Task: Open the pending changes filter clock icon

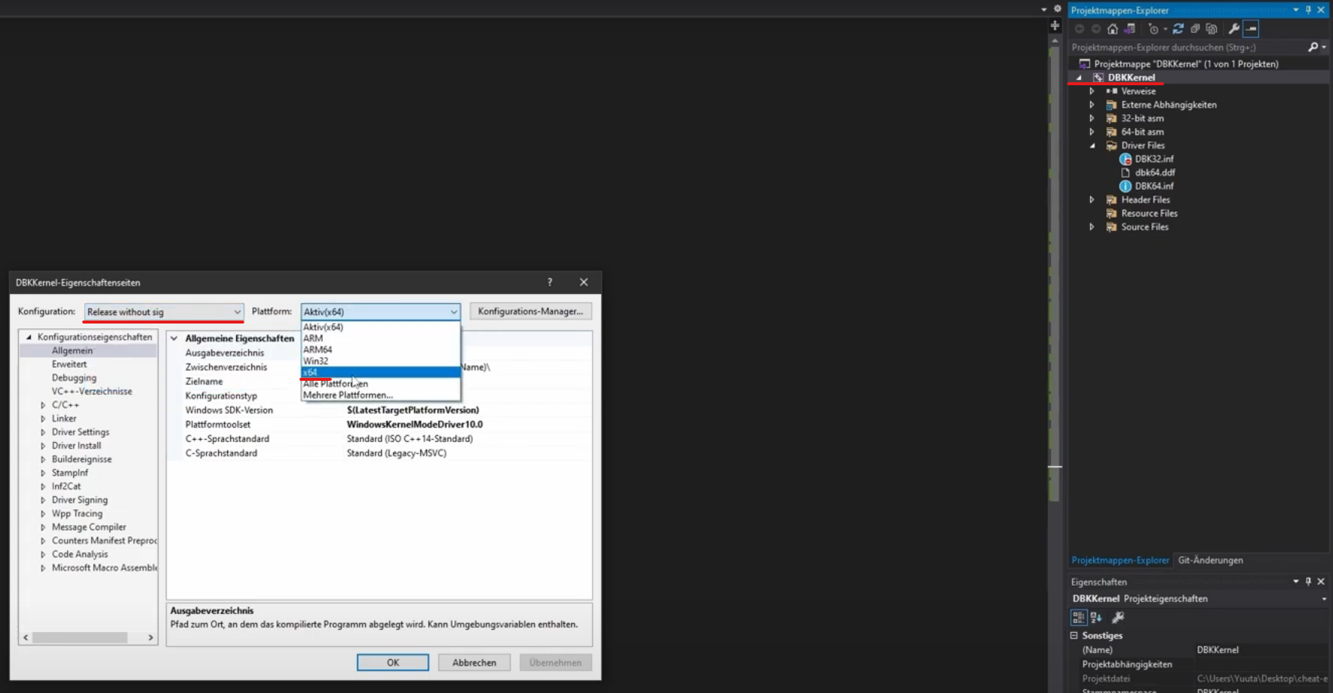Action: (1153, 29)
